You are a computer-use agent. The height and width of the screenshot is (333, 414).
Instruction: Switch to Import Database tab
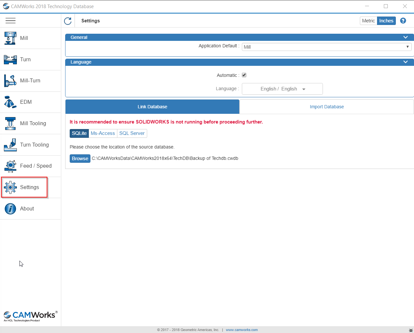[327, 107]
